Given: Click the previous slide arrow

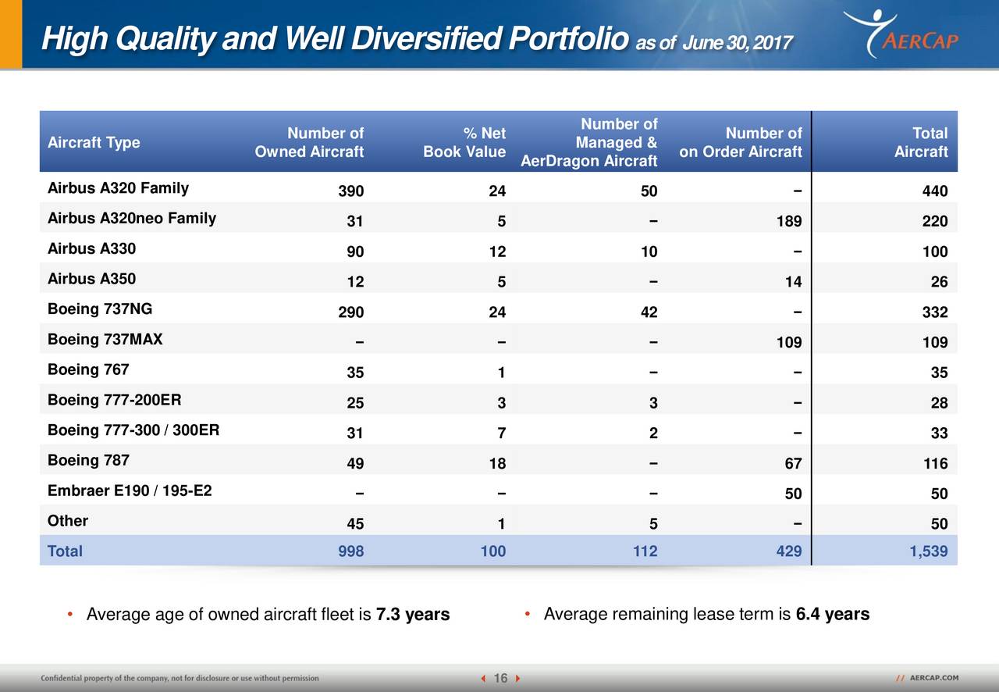Looking at the screenshot, I should (x=484, y=679).
